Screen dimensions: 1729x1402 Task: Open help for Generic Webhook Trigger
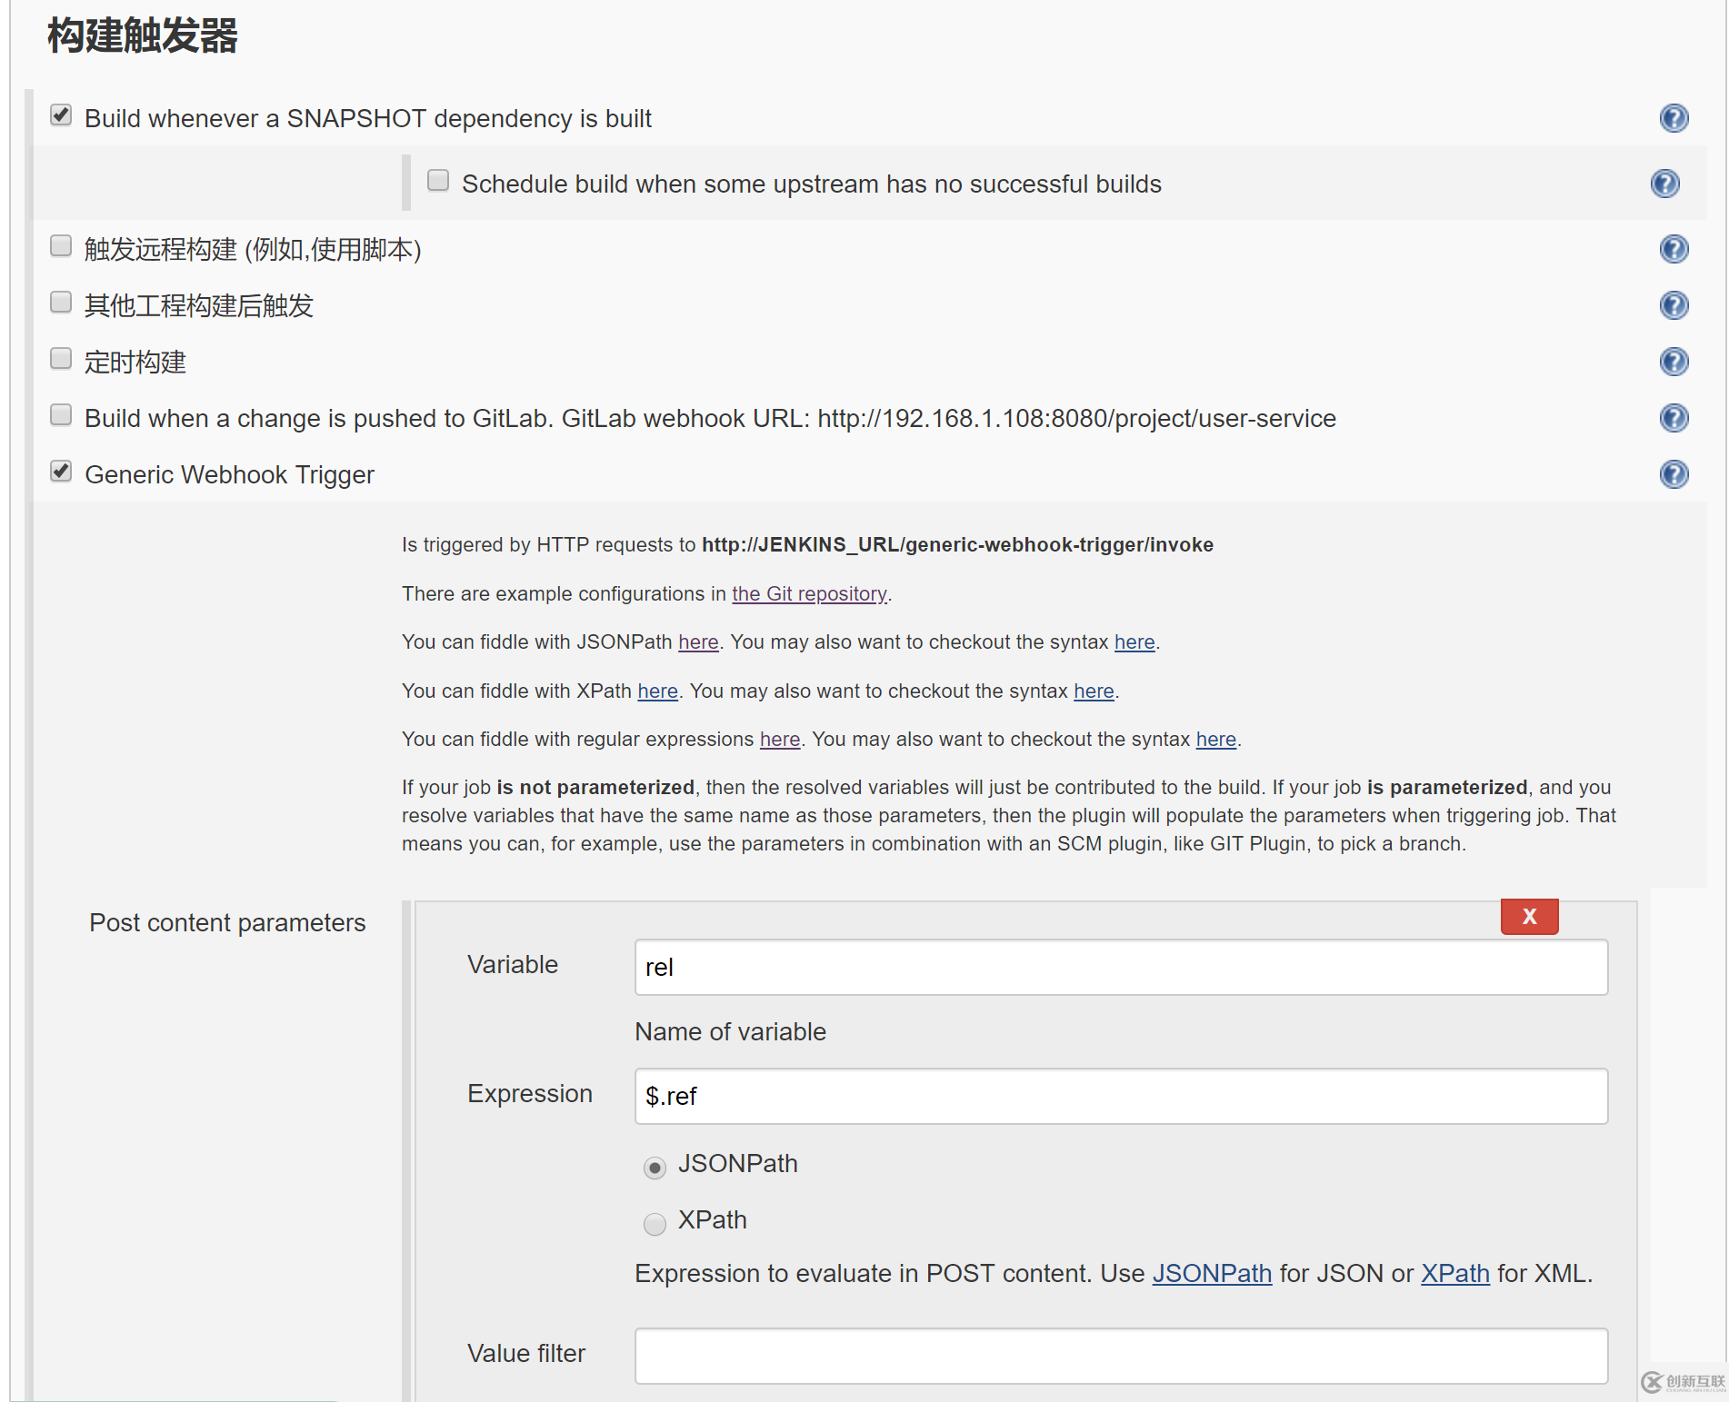click(1674, 473)
